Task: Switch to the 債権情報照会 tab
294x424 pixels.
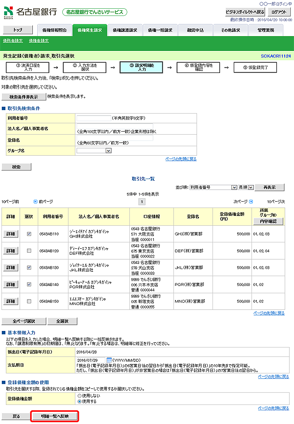Action: point(55,30)
